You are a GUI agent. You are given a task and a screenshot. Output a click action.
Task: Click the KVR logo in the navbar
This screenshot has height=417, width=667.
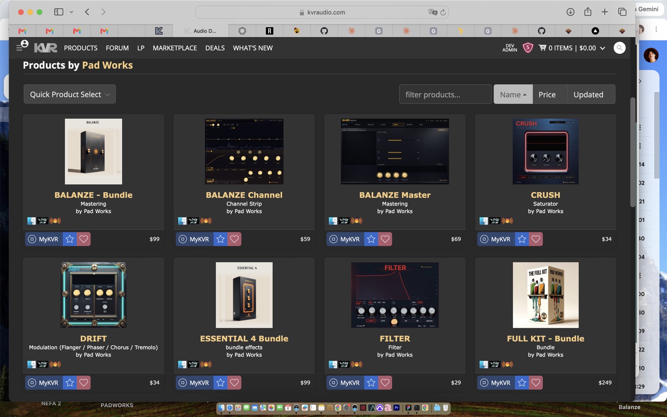(x=45, y=48)
